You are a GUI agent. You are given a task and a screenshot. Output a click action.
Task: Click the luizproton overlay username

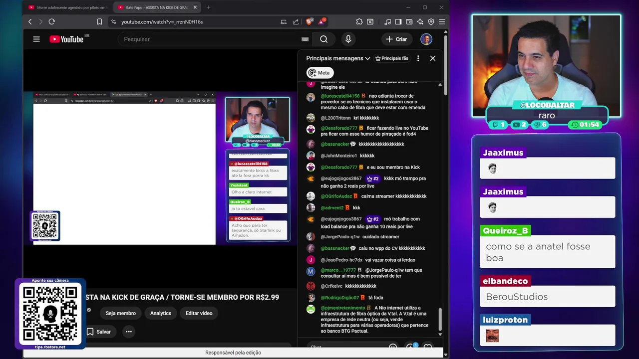pos(505,320)
